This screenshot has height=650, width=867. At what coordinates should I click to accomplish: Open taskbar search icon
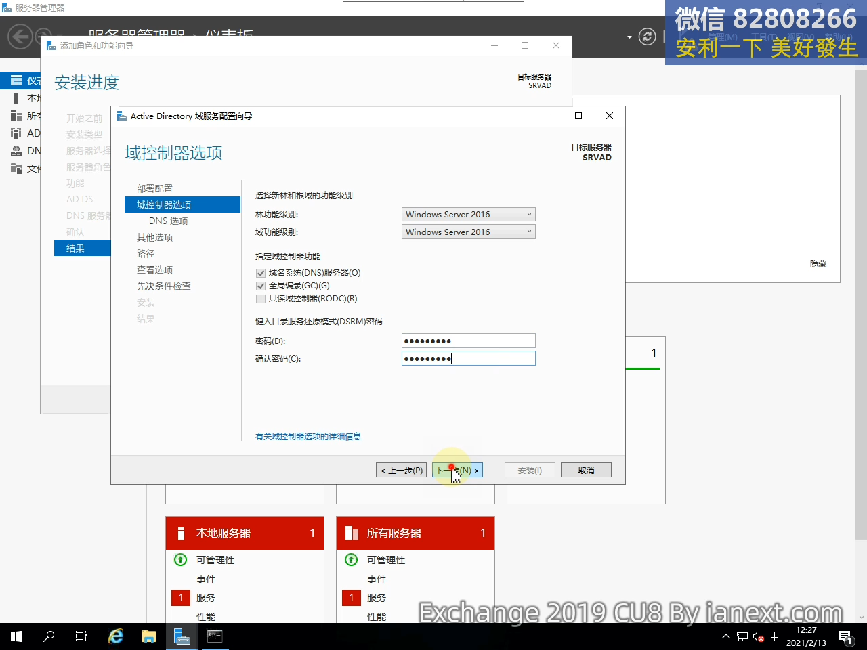[49, 636]
